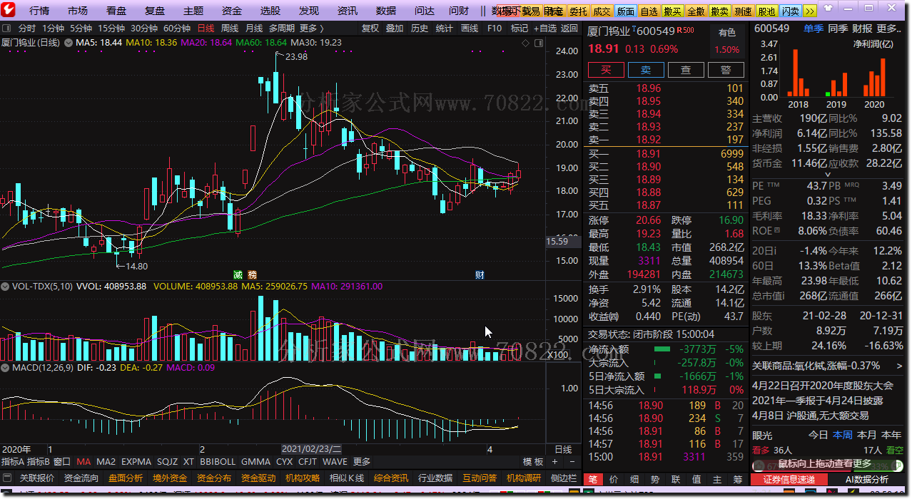Open 模板 template dropdown
This screenshot has height=499, width=912.
click(532, 462)
